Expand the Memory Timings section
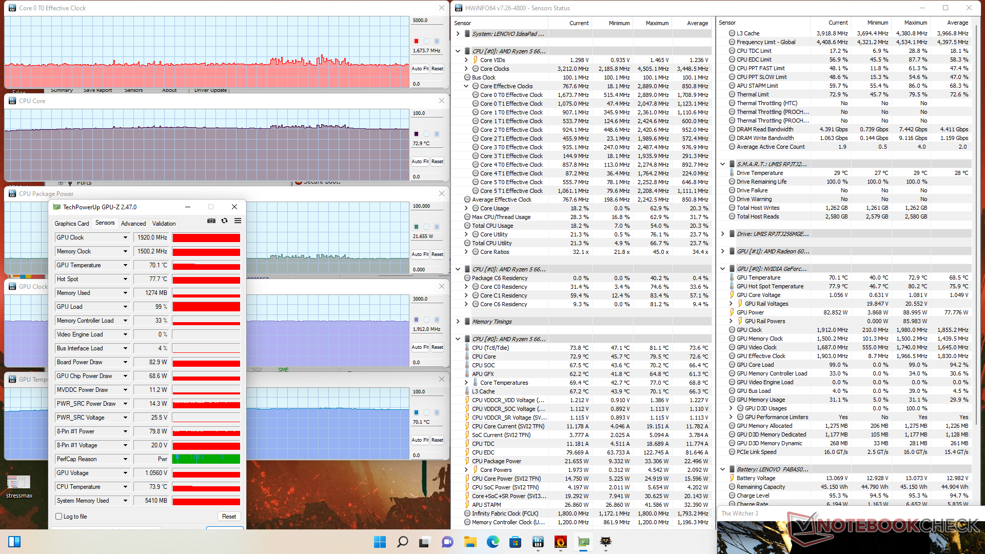 pos(458,322)
